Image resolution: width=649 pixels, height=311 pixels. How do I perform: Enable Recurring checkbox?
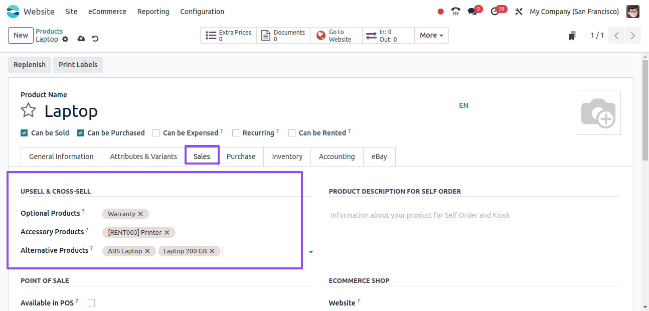click(236, 133)
